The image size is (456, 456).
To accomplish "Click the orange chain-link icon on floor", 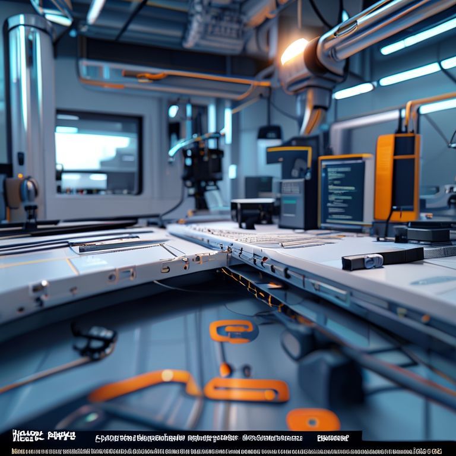I will coord(232,330).
